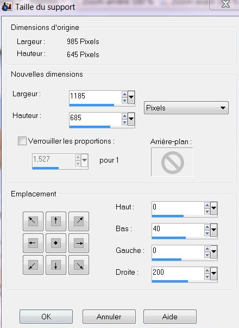Select the bottom-right placement arrow

79,265
